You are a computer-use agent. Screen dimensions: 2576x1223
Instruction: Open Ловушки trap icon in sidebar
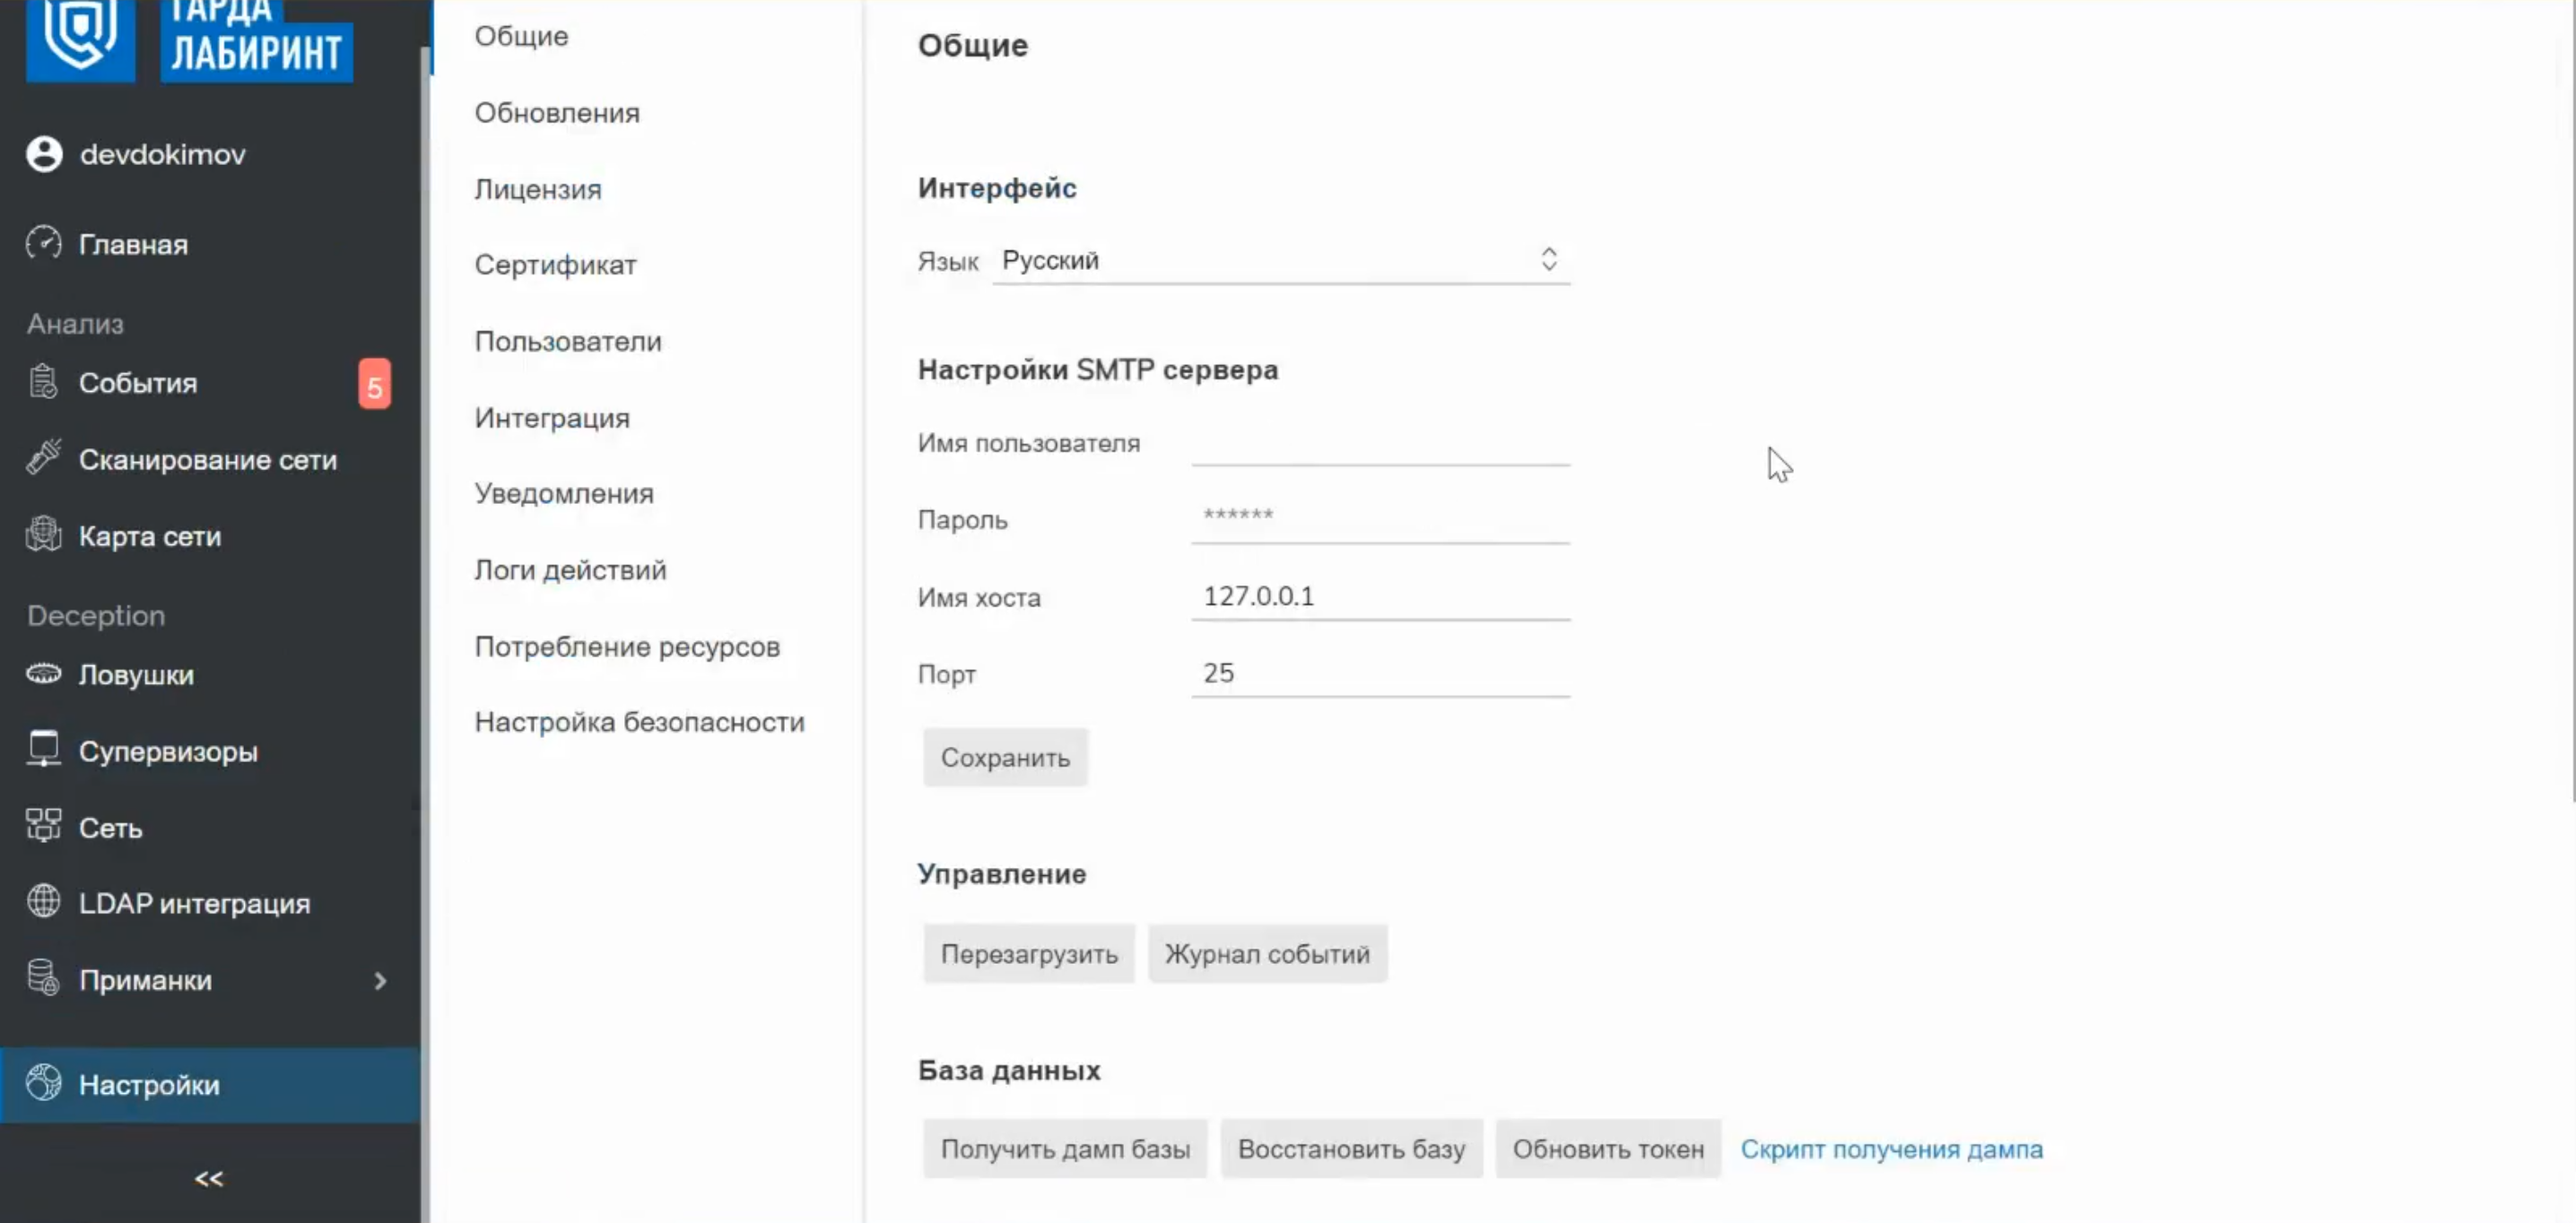[x=43, y=674]
